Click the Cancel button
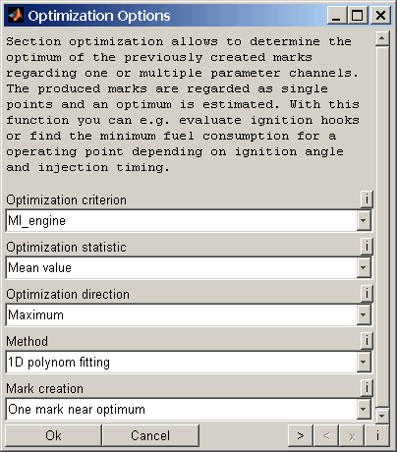 coord(150,435)
